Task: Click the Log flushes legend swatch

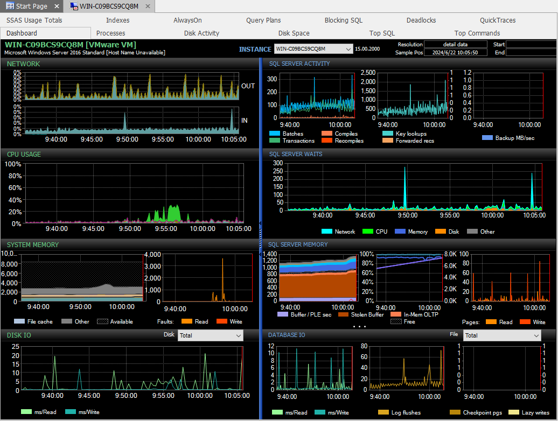Action: click(x=383, y=412)
